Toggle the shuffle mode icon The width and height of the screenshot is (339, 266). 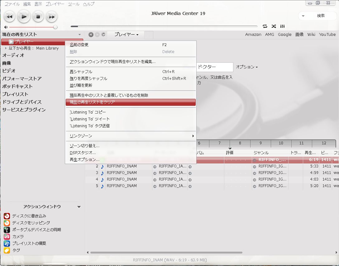click(274, 26)
